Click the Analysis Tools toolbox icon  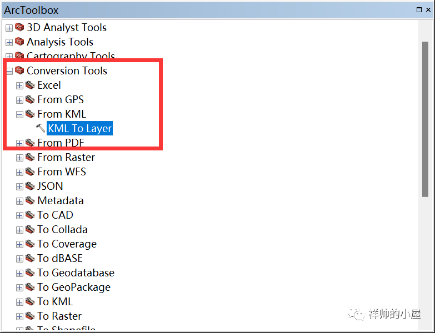19,42
